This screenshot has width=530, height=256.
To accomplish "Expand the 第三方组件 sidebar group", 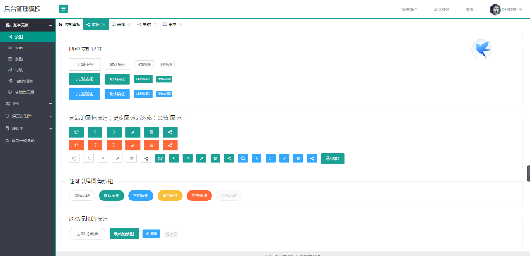I will coord(28,116).
